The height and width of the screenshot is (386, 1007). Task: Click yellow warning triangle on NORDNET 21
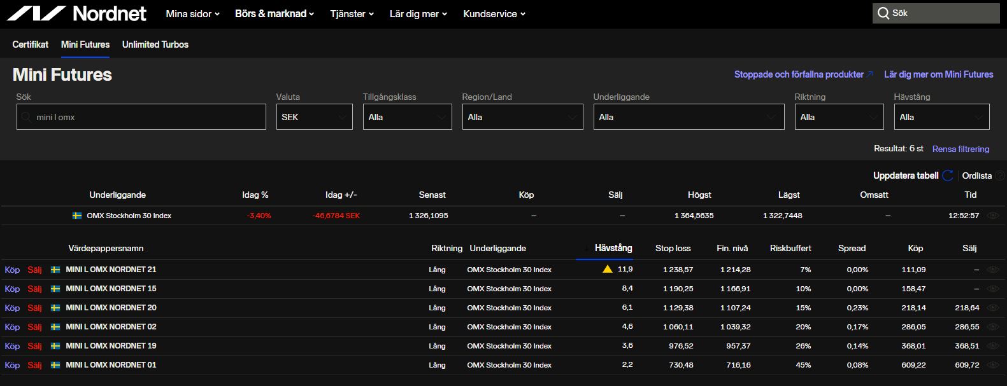coord(608,269)
